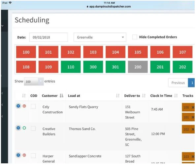Click the blue plus icon for Creative Builders
Image resolution: width=196 pixels, height=165 pixels.
(x=18, y=128)
